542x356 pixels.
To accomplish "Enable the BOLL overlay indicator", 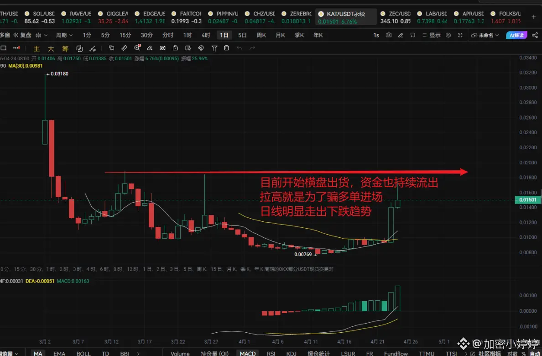I will click(x=83, y=353).
